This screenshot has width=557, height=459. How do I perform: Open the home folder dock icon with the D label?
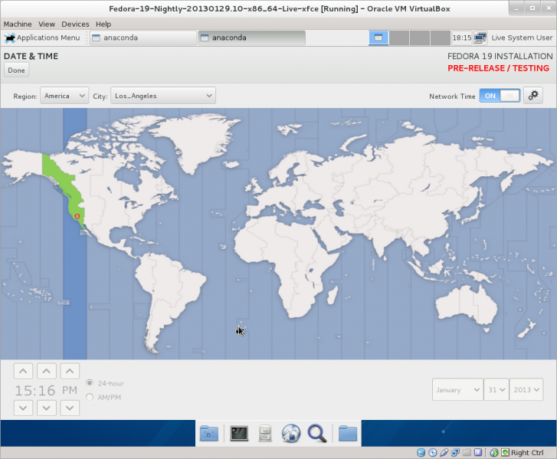(x=209, y=434)
